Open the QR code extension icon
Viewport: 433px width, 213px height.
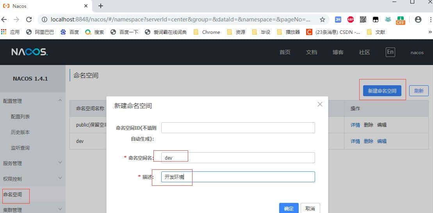click(363, 19)
